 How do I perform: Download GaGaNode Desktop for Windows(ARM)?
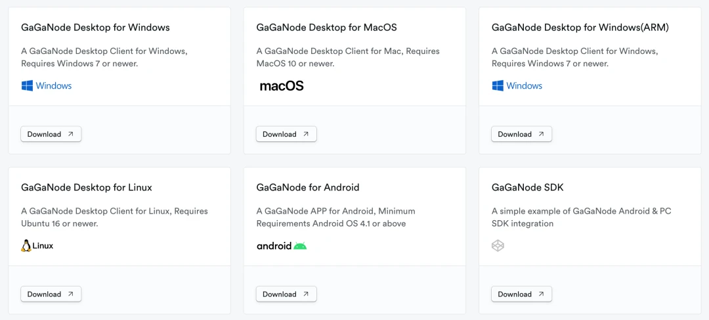(x=522, y=134)
